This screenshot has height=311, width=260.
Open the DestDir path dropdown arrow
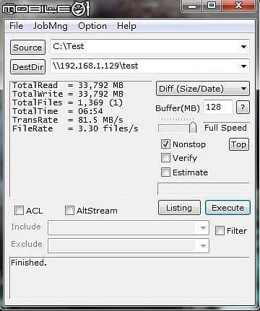coord(243,66)
